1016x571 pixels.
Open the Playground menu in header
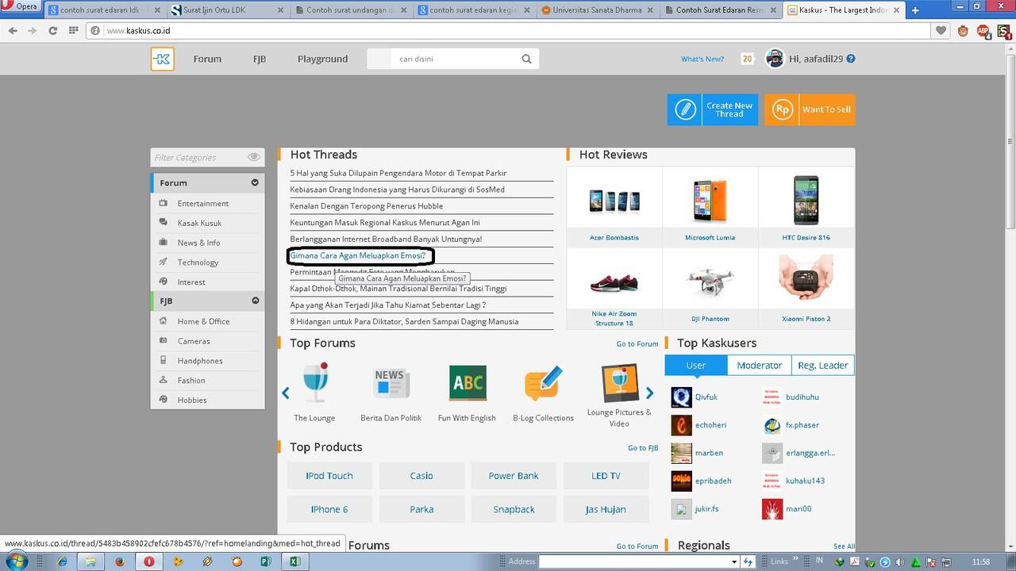pyautogui.click(x=322, y=59)
